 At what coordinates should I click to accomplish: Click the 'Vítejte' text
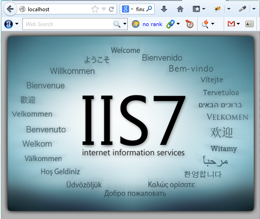tap(212, 80)
